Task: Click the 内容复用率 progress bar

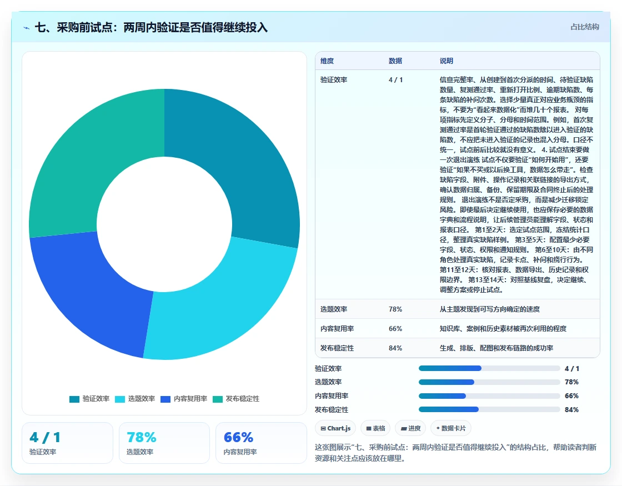Action: [x=489, y=396]
